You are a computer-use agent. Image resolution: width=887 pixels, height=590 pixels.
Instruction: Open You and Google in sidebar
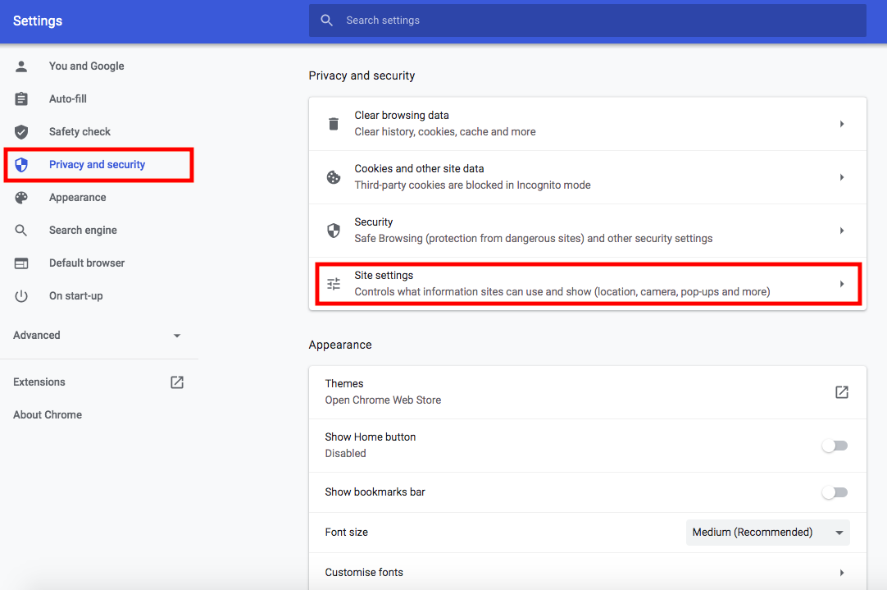coord(87,66)
